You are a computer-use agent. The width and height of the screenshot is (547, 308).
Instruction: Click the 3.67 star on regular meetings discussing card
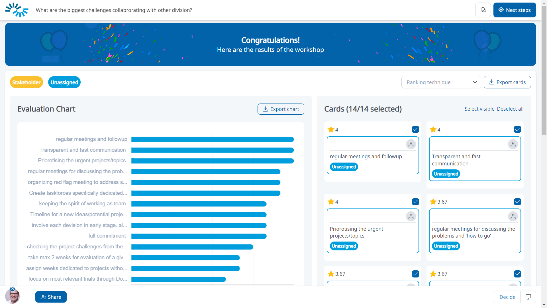coord(433,202)
